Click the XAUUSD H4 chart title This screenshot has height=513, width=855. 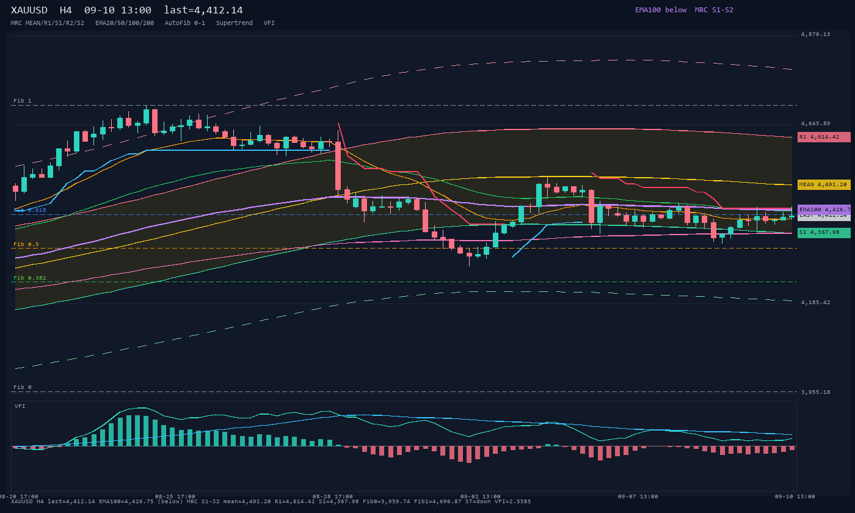click(127, 10)
